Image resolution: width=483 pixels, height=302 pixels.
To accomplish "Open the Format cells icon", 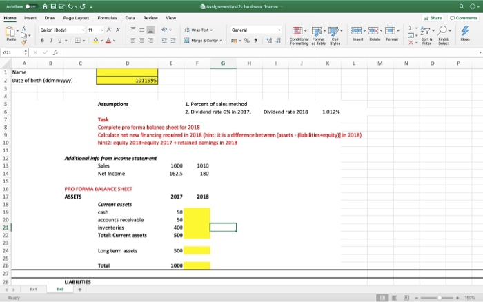I will (x=392, y=34).
